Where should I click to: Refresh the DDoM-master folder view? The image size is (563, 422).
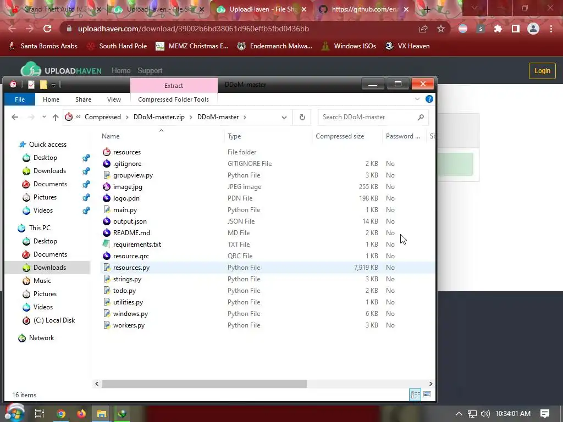[x=302, y=117]
